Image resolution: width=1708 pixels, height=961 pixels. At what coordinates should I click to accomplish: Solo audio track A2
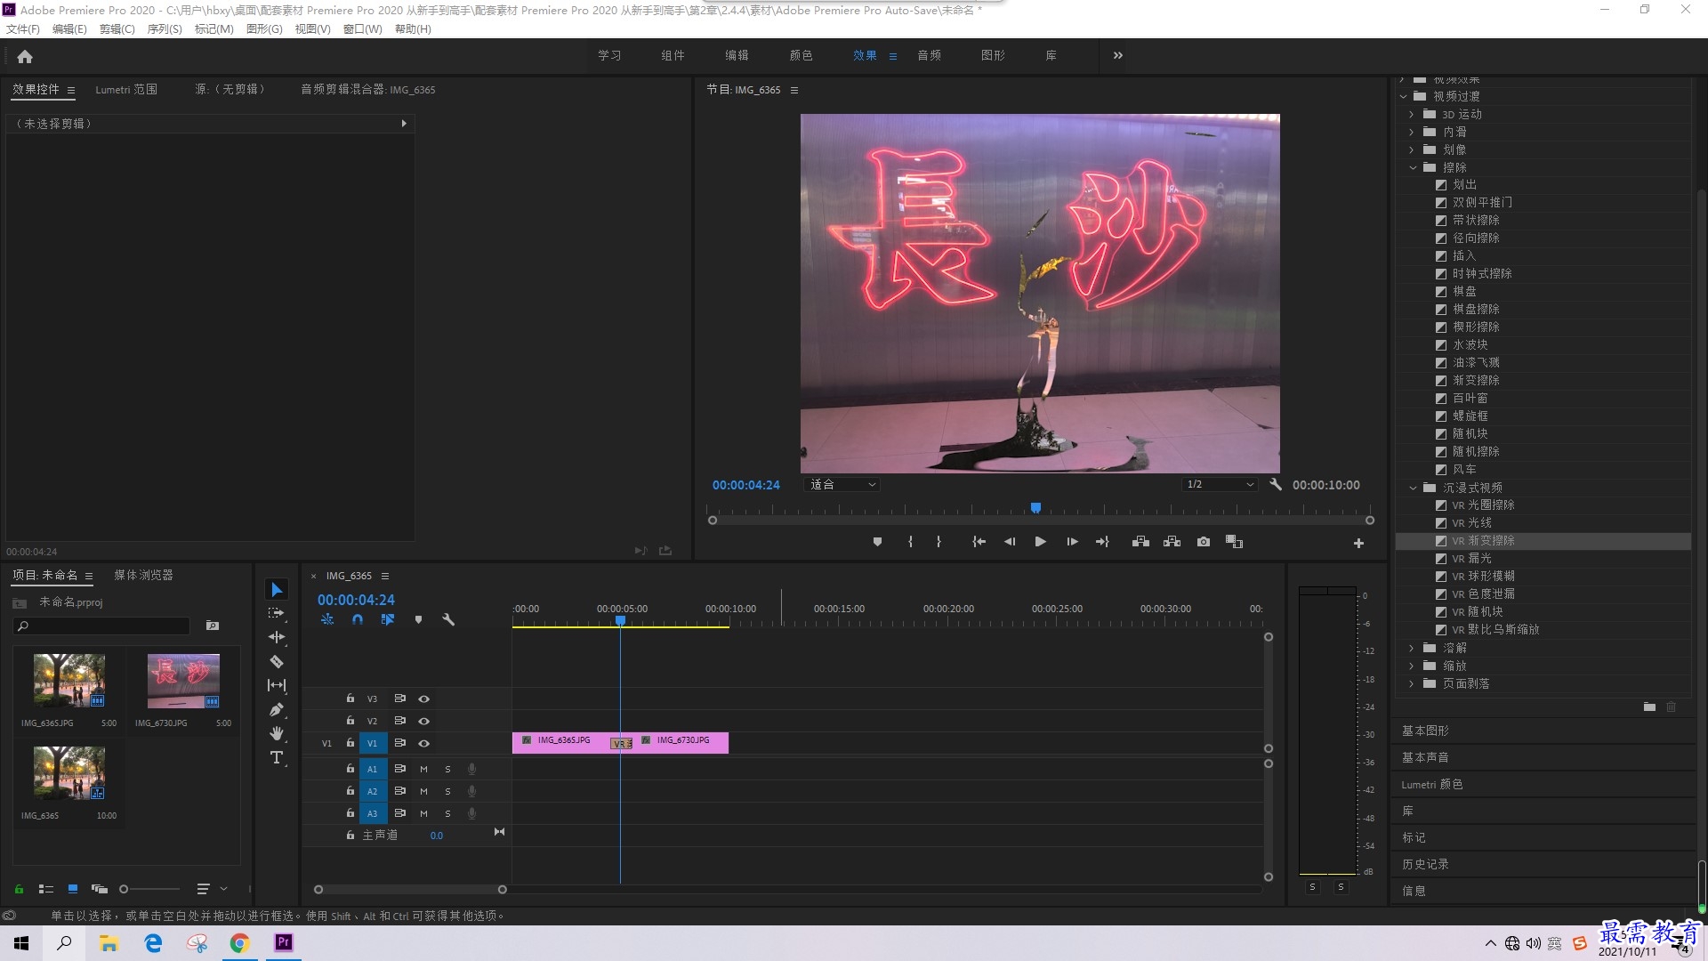tap(447, 791)
